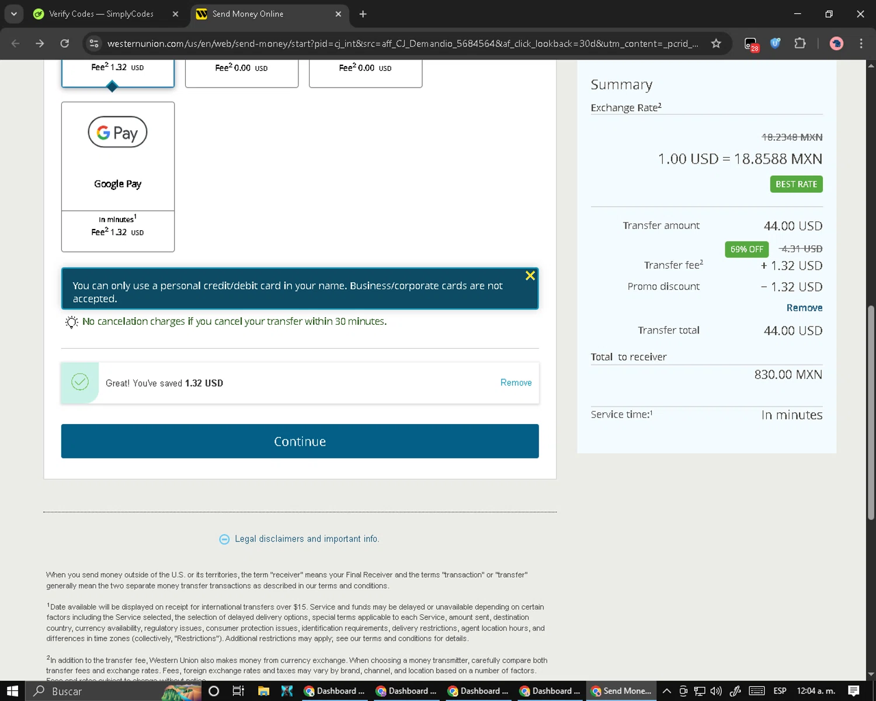Screen dimensions: 876x701
Task: Click the Western Union URL address field
Action: pyautogui.click(x=403, y=44)
